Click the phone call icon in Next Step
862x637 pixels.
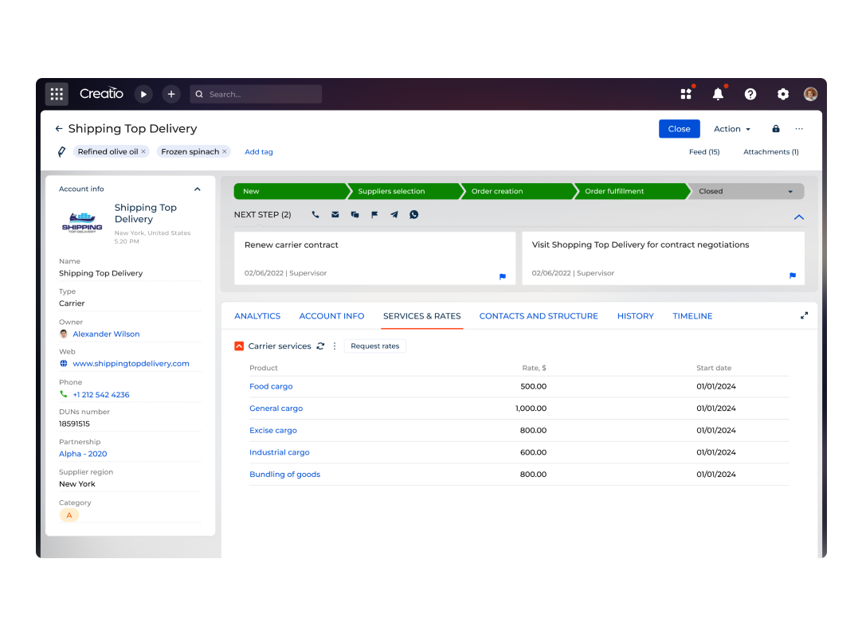tap(315, 215)
